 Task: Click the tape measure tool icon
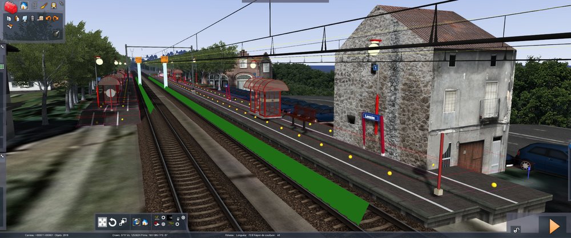click(41, 19)
